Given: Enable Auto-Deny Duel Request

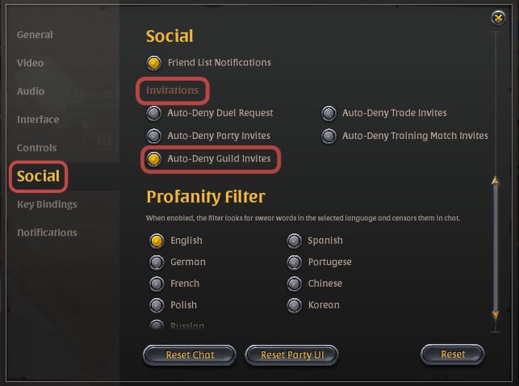Looking at the screenshot, I should coord(154,113).
